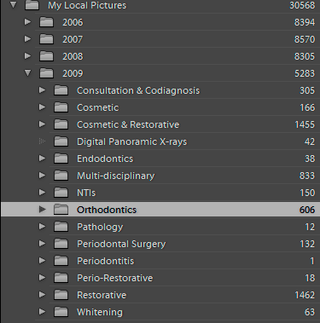Image resolution: width=320 pixels, height=323 pixels.
Task: Expand the Multi-disciplinary folder
Action: coord(42,176)
